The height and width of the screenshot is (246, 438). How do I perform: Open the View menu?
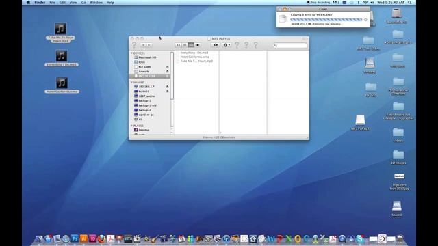pos(73,3)
